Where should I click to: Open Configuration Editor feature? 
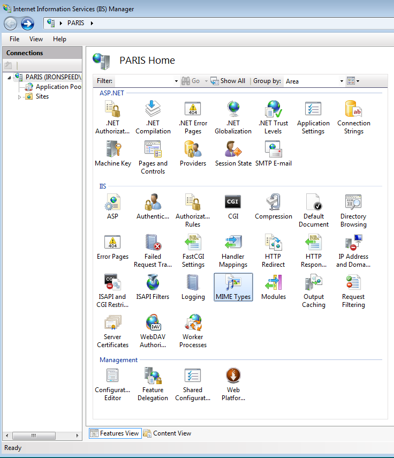[112, 385]
